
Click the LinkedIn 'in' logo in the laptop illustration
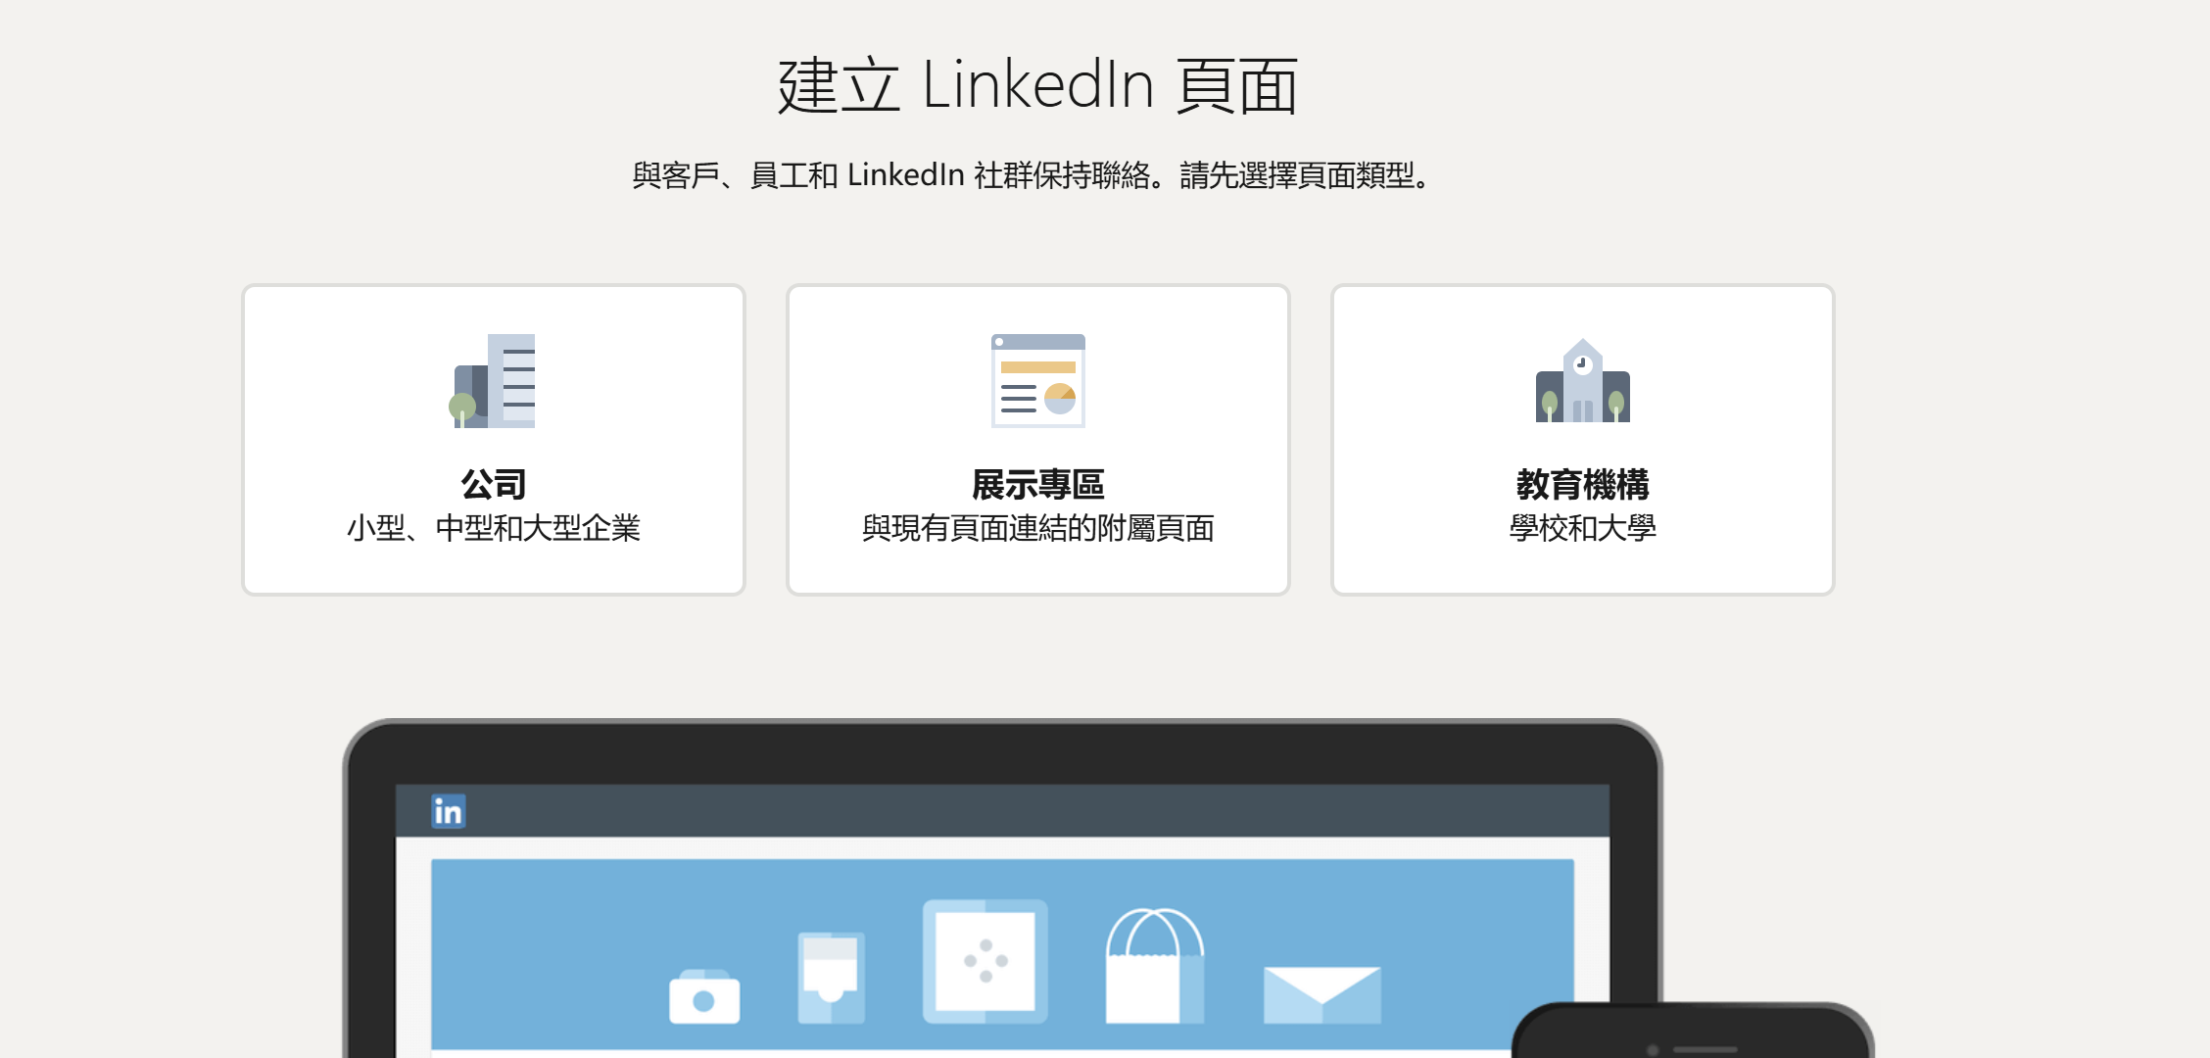[449, 810]
